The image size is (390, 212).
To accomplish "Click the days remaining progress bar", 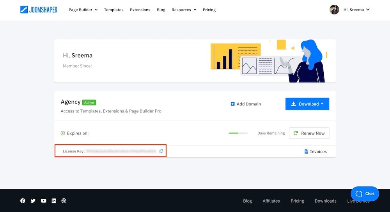I will (x=238, y=133).
